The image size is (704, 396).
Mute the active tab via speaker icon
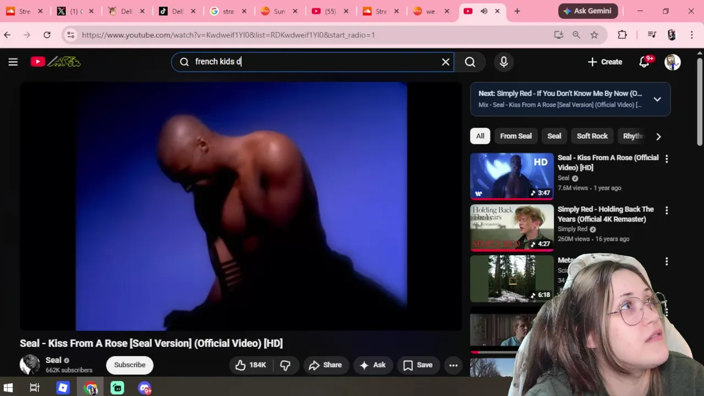[484, 11]
